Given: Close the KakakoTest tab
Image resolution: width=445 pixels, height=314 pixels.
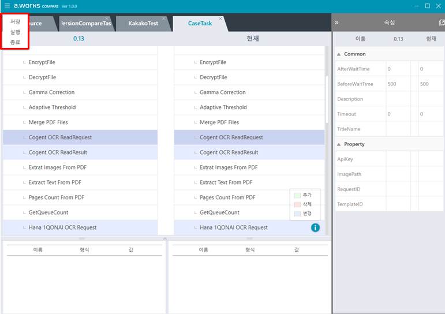Looking at the screenshot, I should [163, 18].
